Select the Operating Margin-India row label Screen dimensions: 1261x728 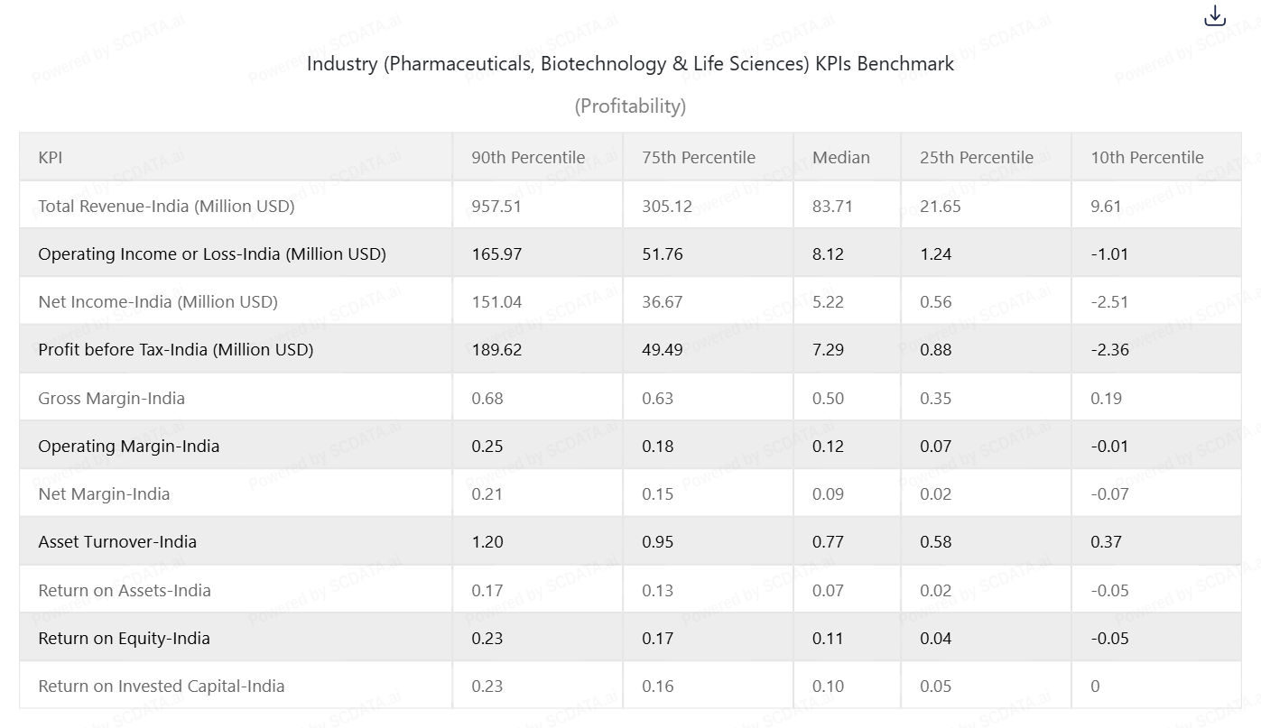129,447
